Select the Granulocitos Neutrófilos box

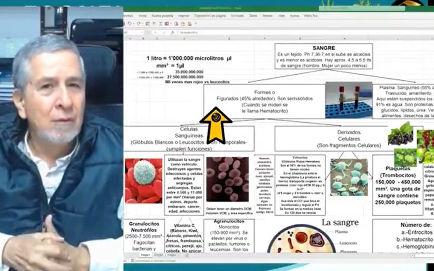(x=144, y=236)
